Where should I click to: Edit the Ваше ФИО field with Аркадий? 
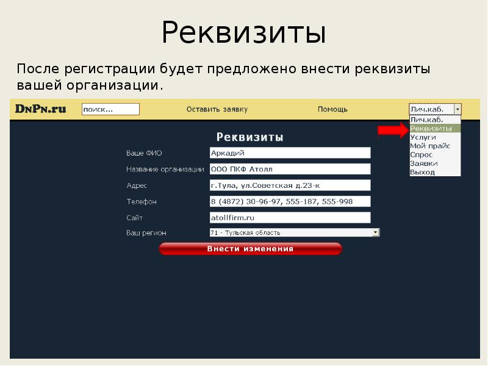point(289,152)
